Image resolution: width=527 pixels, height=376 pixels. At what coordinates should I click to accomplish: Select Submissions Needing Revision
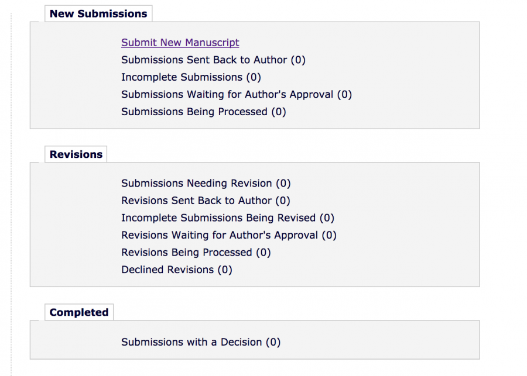pos(197,184)
